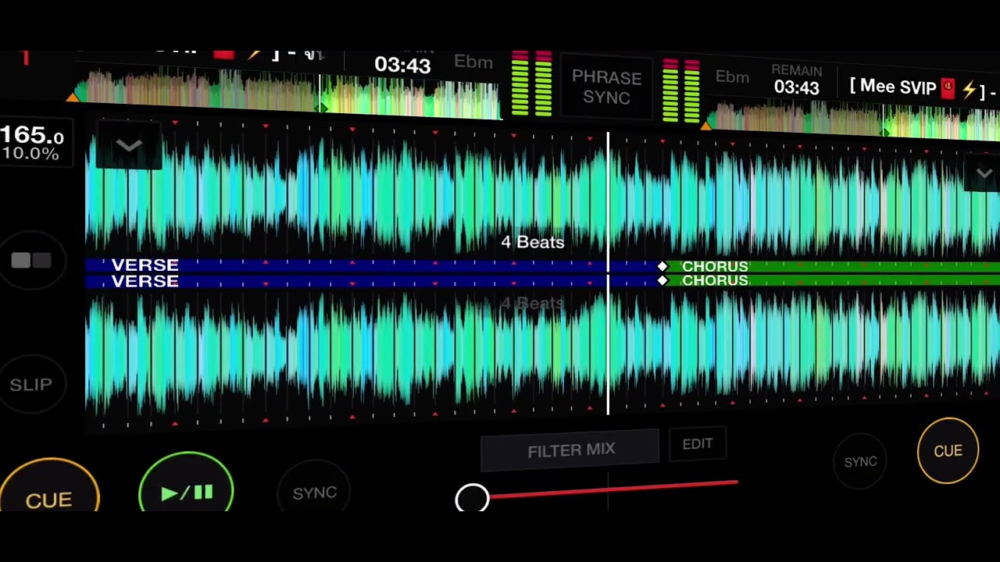Image resolution: width=1000 pixels, height=562 pixels.
Task: Select the lower VERSE phrase label
Action: [x=145, y=281]
